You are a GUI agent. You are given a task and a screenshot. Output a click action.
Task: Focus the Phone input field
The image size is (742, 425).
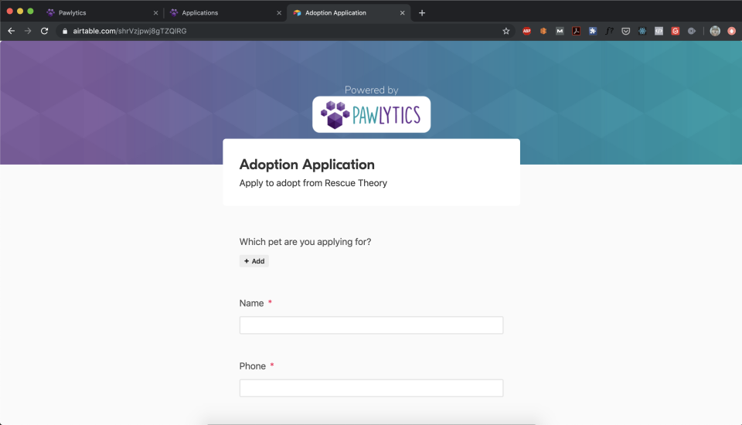coord(372,388)
